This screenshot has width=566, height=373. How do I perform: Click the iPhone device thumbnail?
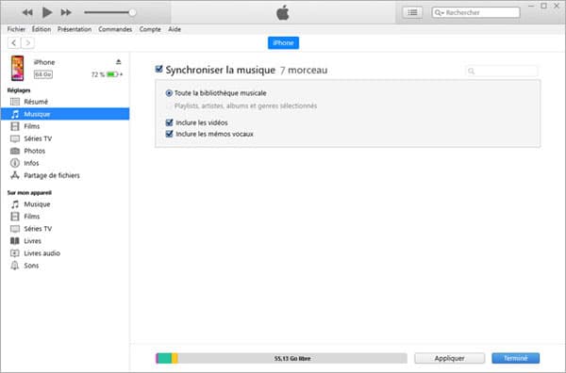(x=17, y=68)
